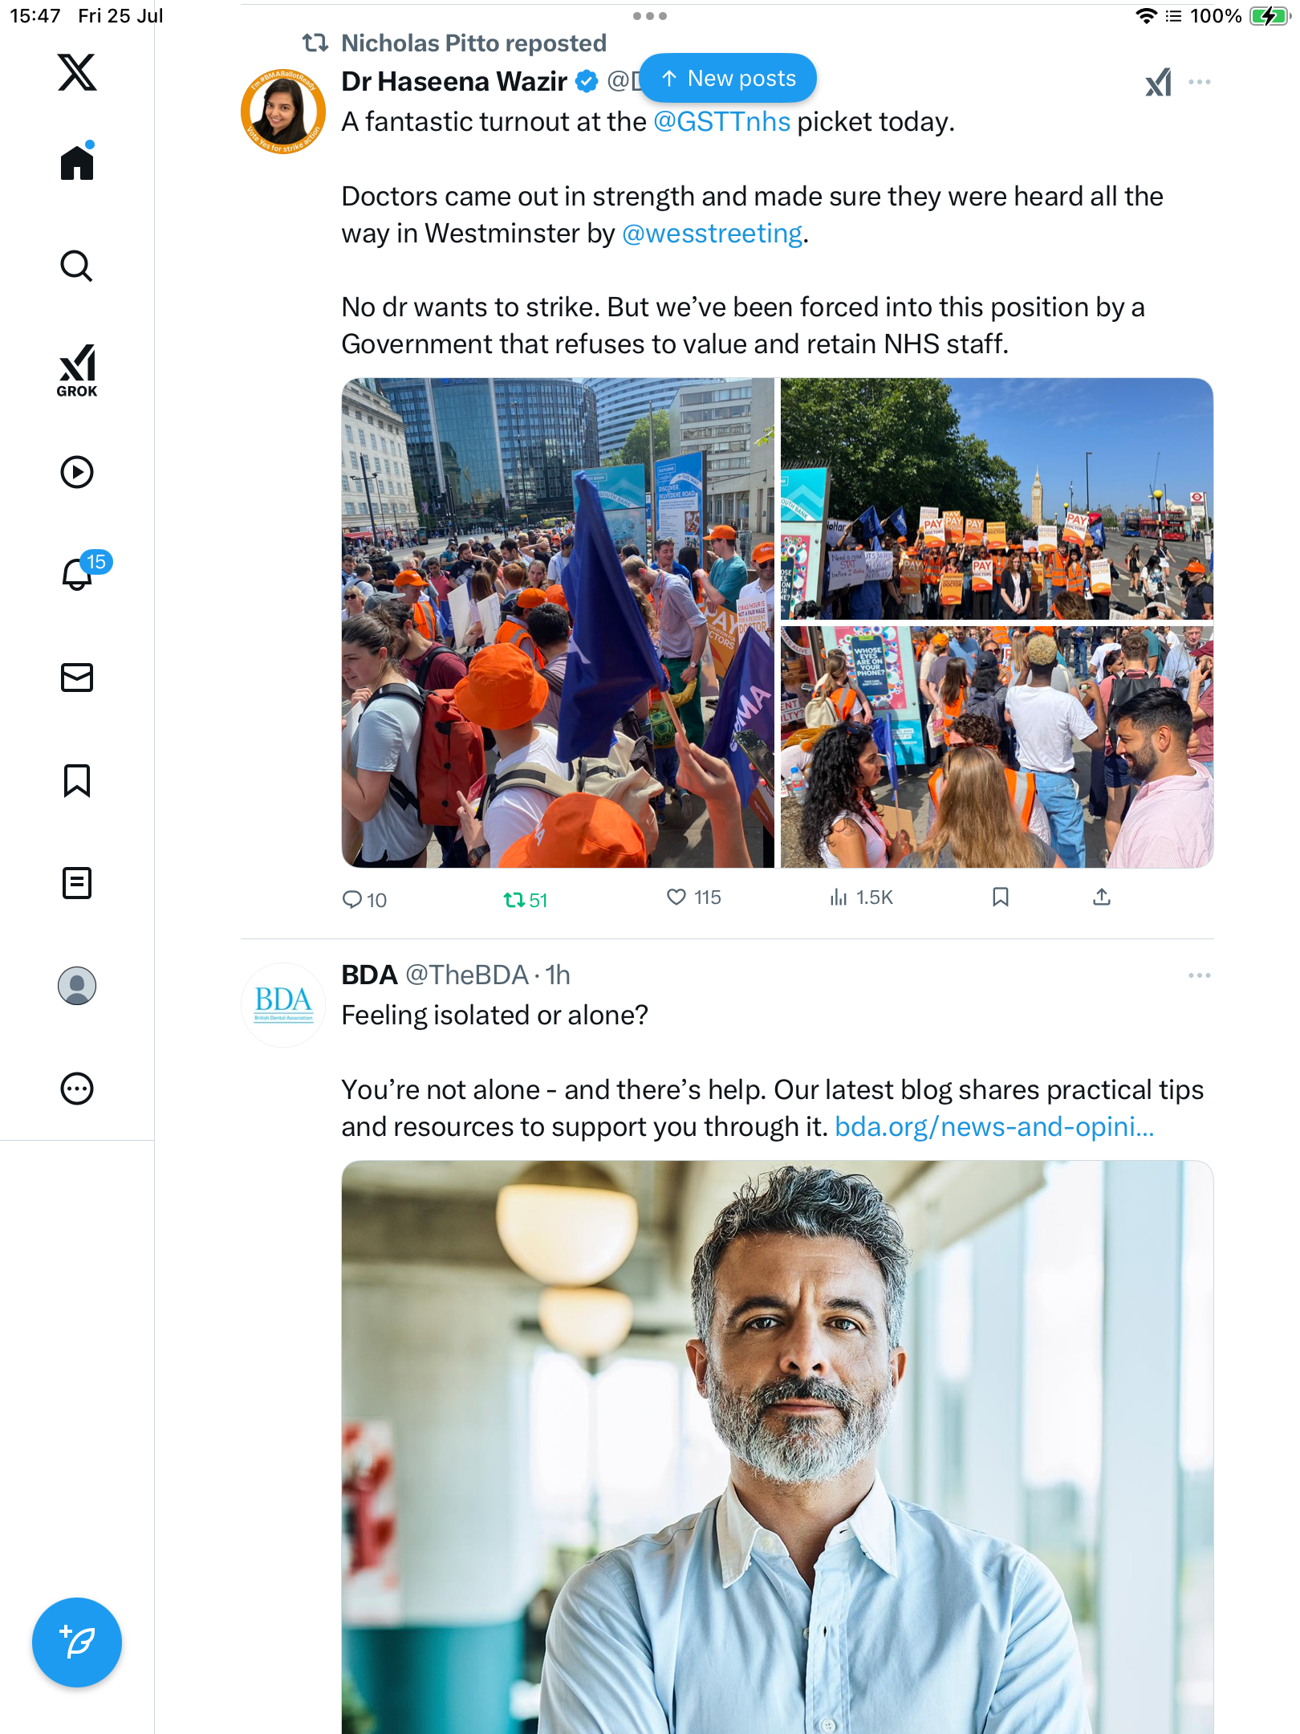Image resolution: width=1300 pixels, height=1734 pixels.
Task: Open more options on BDA post
Action: point(1200,975)
